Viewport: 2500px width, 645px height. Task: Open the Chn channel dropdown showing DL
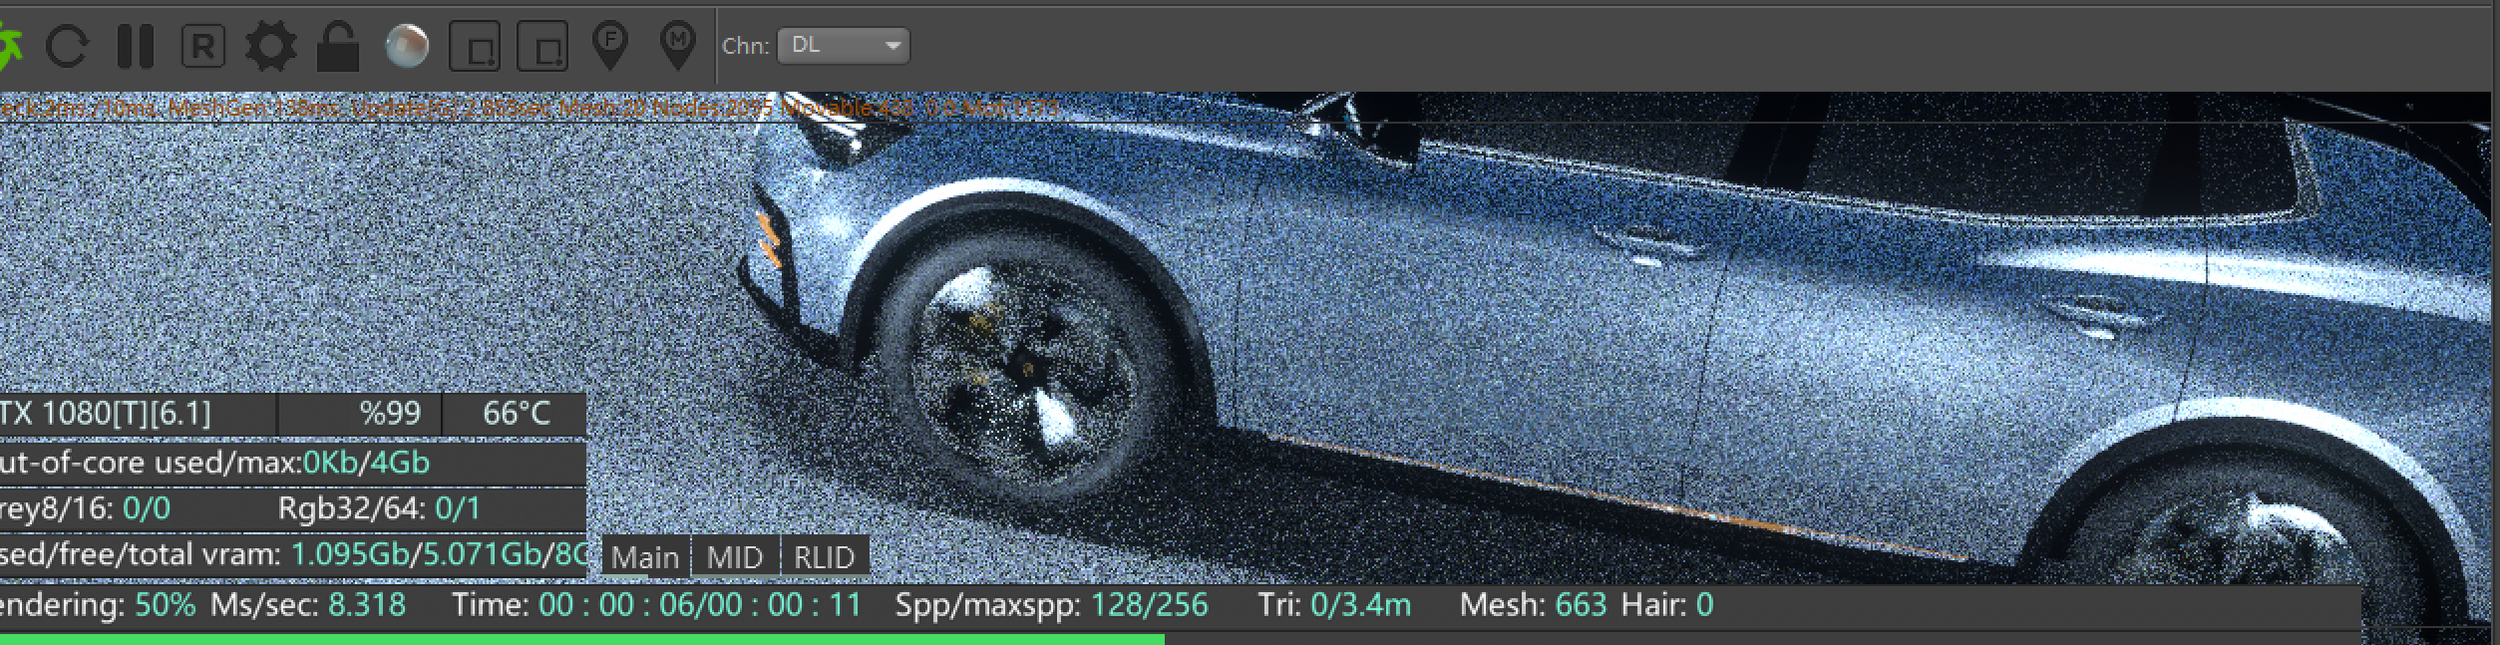pyautogui.click(x=844, y=45)
